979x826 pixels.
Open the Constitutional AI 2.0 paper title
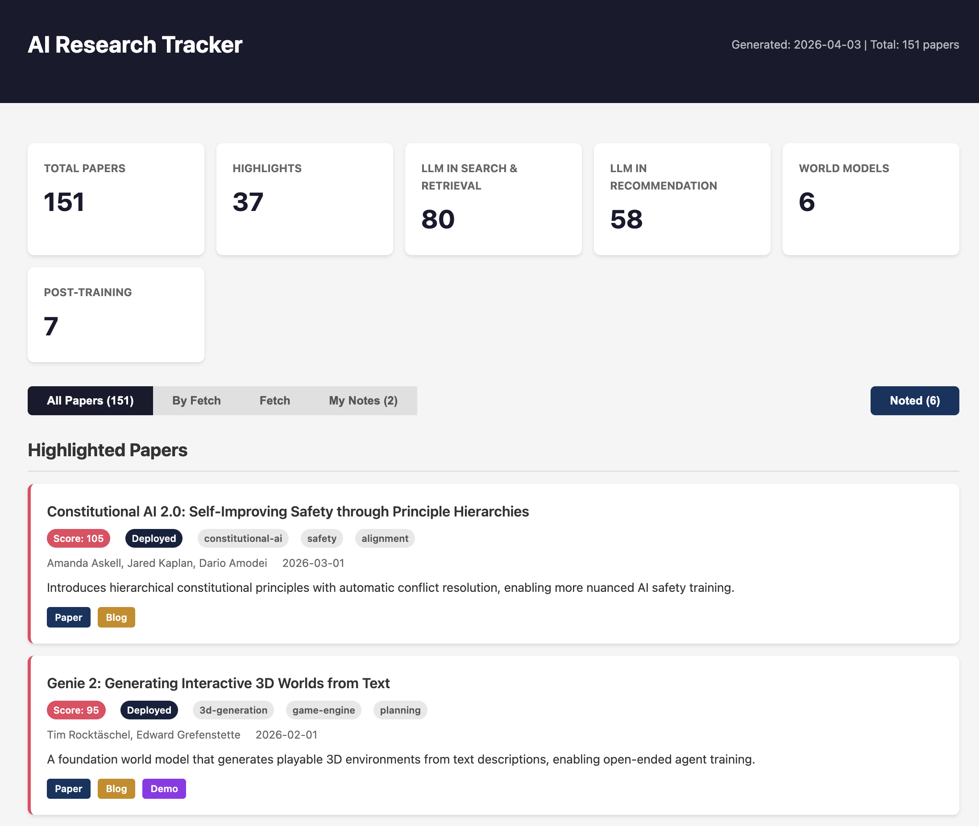[x=288, y=511]
